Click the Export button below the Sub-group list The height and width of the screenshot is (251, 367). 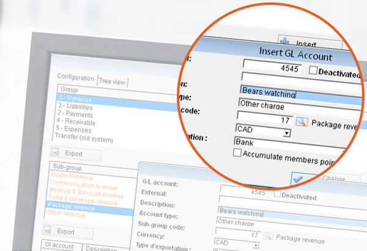[x=68, y=231]
